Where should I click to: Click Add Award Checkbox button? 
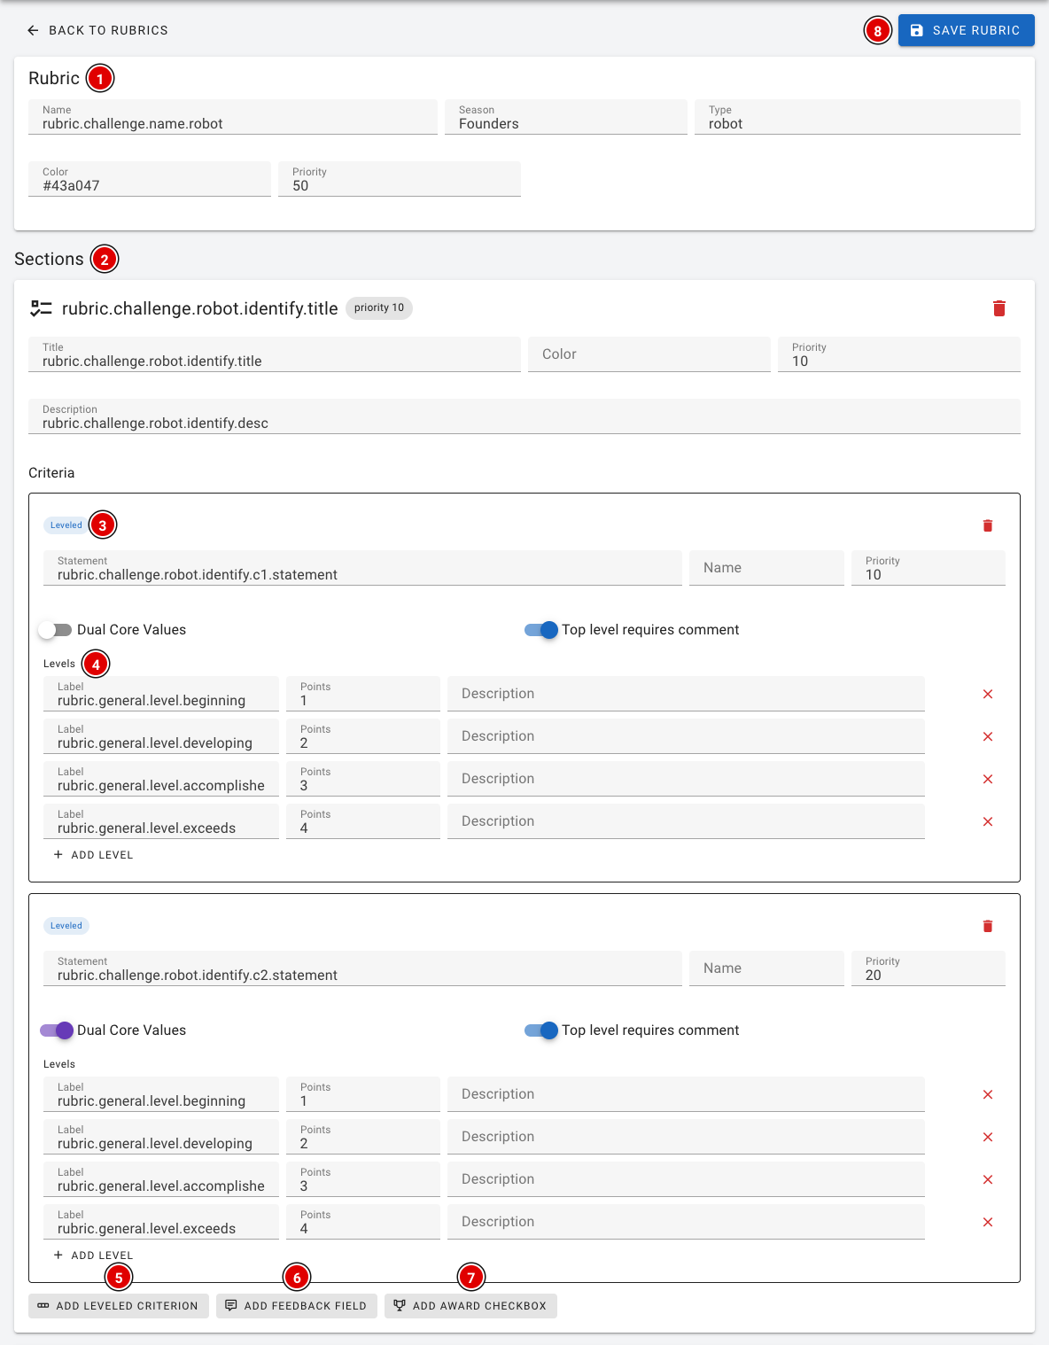pos(470,1306)
